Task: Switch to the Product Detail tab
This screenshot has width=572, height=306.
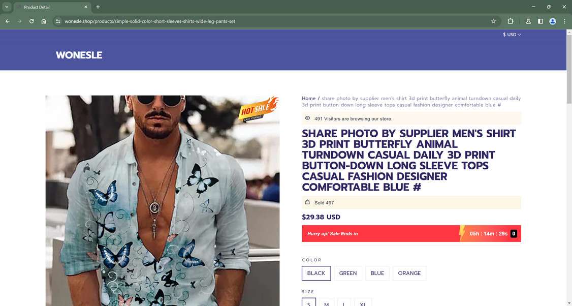Action: point(52,7)
